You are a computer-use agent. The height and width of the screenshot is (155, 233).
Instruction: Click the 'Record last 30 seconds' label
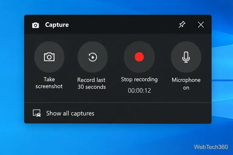point(91,83)
